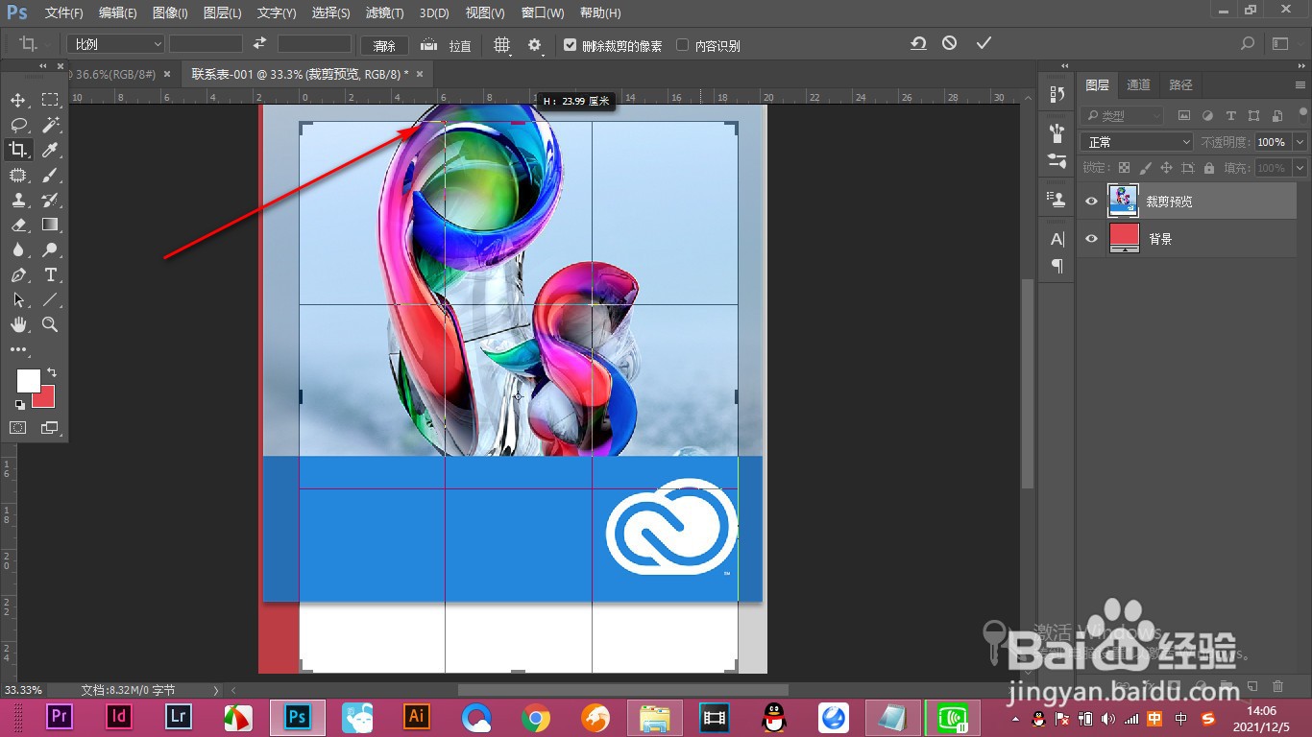Select the Rectangular Marquee tool
The height and width of the screenshot is (737, 1312).
pyautogui.click(x=50, y=100)
